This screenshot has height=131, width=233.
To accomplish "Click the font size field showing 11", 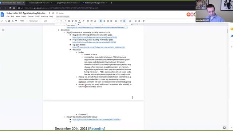I will 61,21.
